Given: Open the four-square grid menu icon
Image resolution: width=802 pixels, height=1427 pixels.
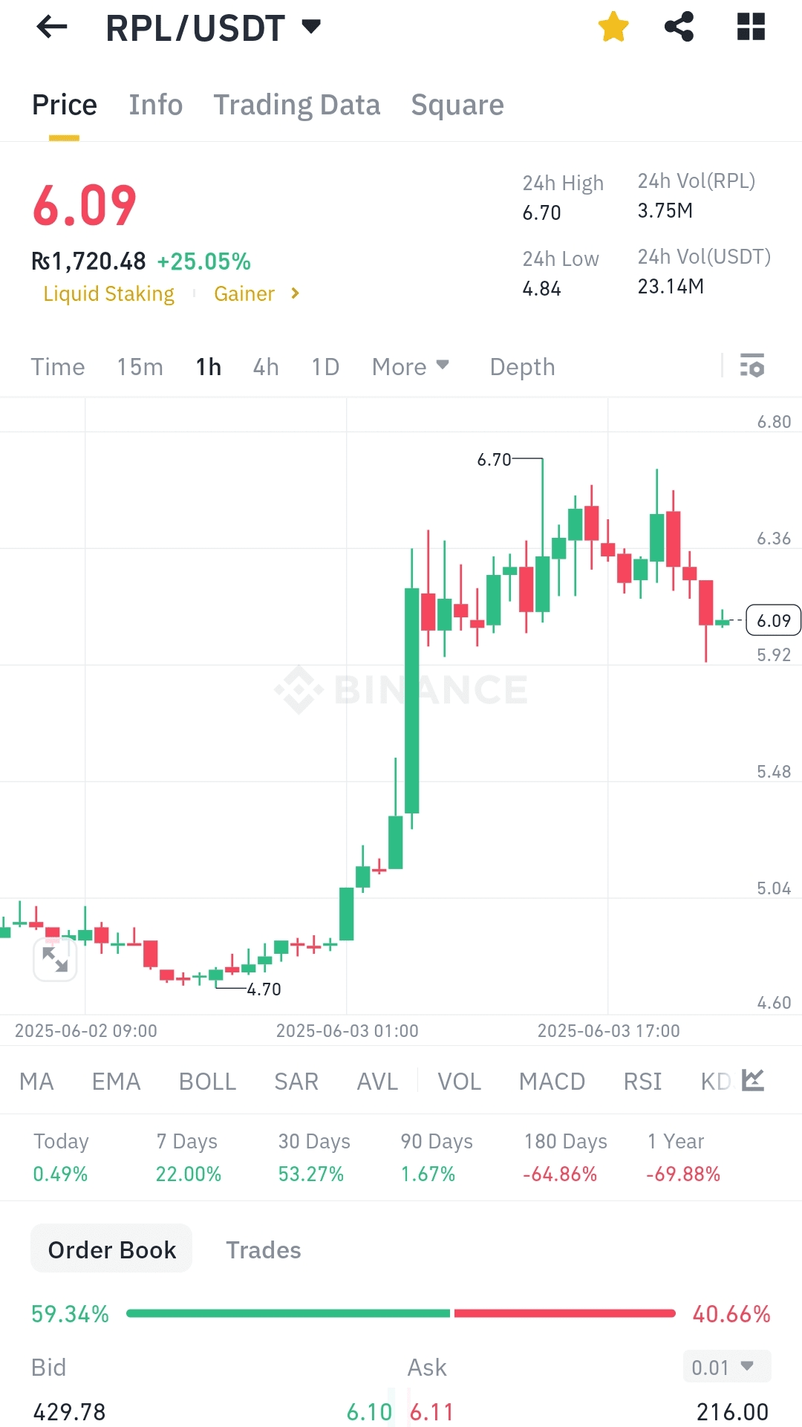Looking at the screenshot, I should pos(751,27).
